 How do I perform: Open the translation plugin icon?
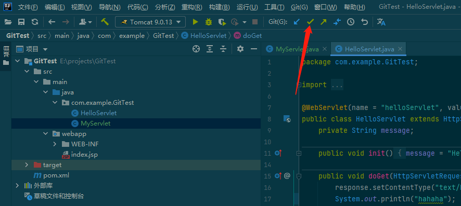(381, 22)
